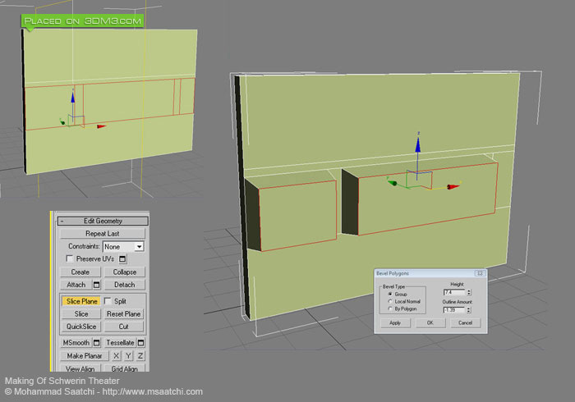Image resolution: width=575 pixels, height=402 pixels.
Task: Click the Outline Amount spinner arrows
Action: 469,310
